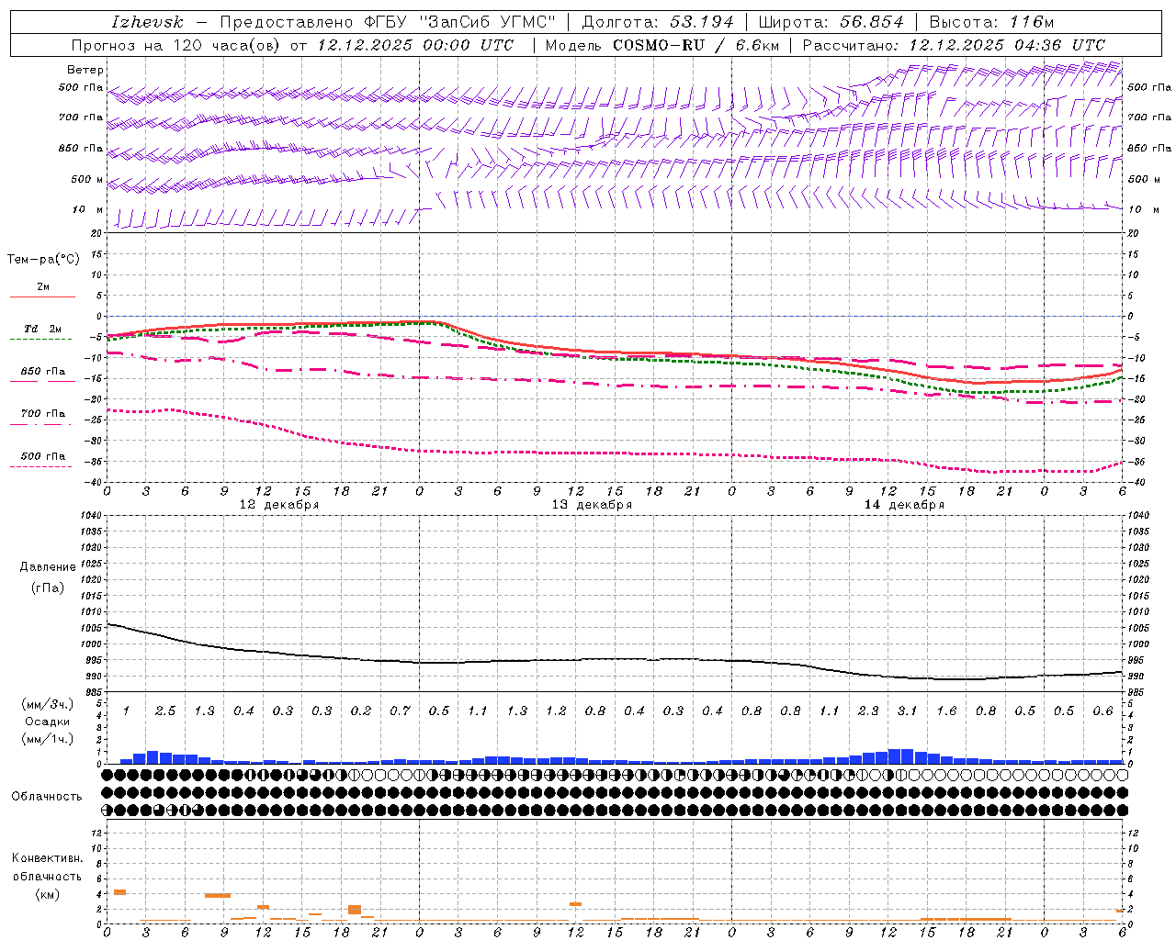The height and width of the screenshot is (940, 1176).
Task: Click the dotted line sample under '500 гПа' legend
Action: [40, 466]
